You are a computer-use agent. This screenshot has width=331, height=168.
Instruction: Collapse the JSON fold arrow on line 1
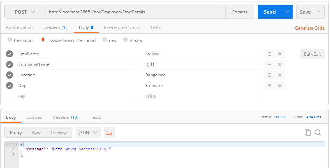click(16, 144)
